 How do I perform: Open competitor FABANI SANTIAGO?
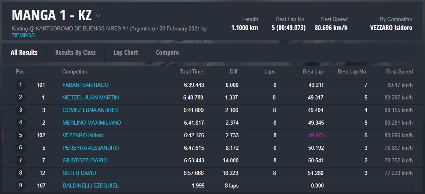tap(85, 85)
